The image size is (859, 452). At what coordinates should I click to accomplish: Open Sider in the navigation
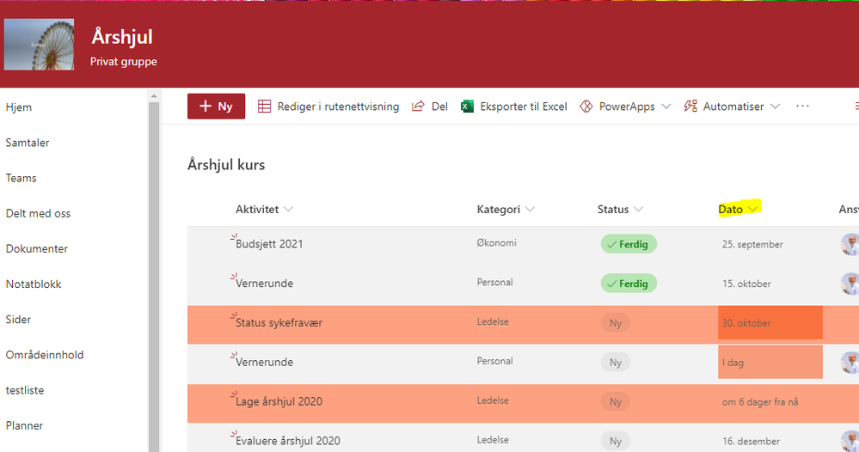point(18,320)
